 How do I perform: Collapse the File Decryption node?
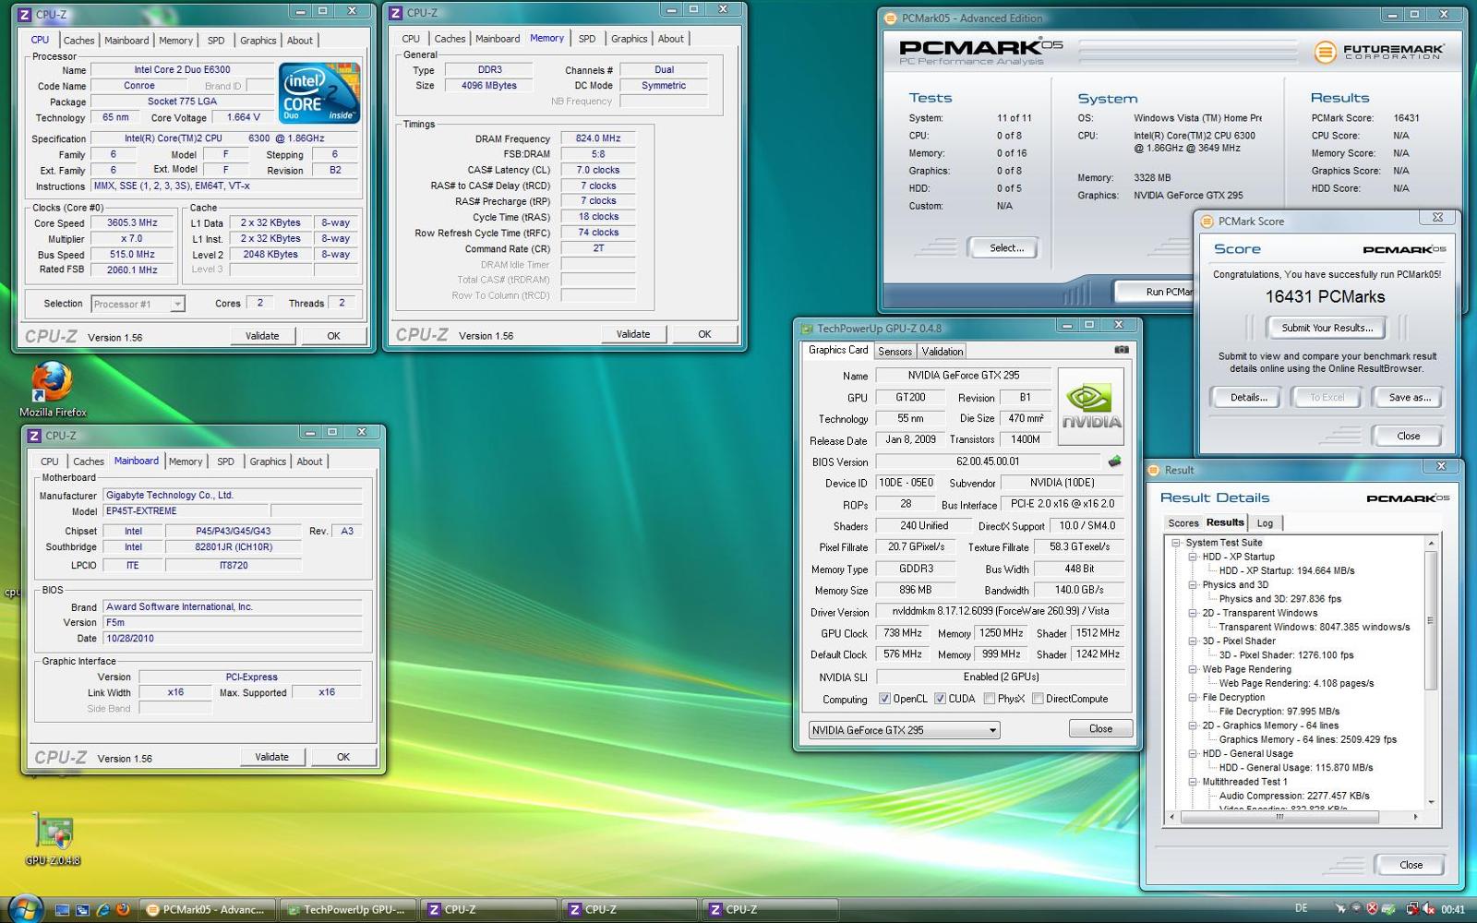coord(1193,697)
